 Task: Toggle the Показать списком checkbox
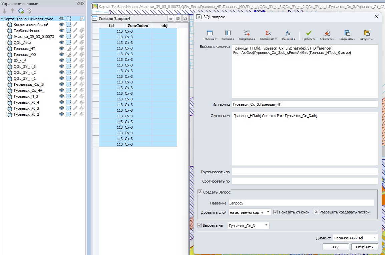[x=275, y=212]
